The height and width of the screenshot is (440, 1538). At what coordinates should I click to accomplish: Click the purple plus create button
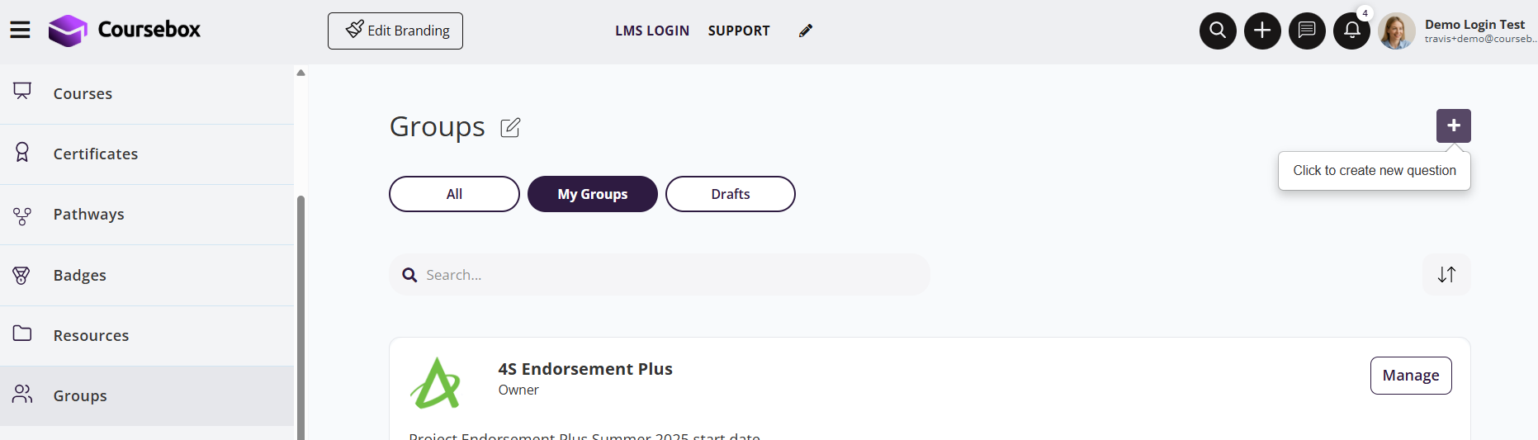(1453, 125)
